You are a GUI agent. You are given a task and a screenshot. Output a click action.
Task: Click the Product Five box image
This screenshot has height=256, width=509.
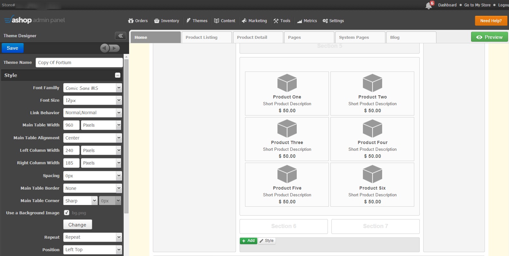(287, 174)
